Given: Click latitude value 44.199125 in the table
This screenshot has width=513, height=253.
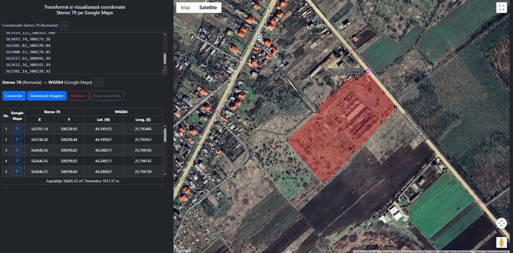Looking at the screenshot, I should (x=104, y=129).
